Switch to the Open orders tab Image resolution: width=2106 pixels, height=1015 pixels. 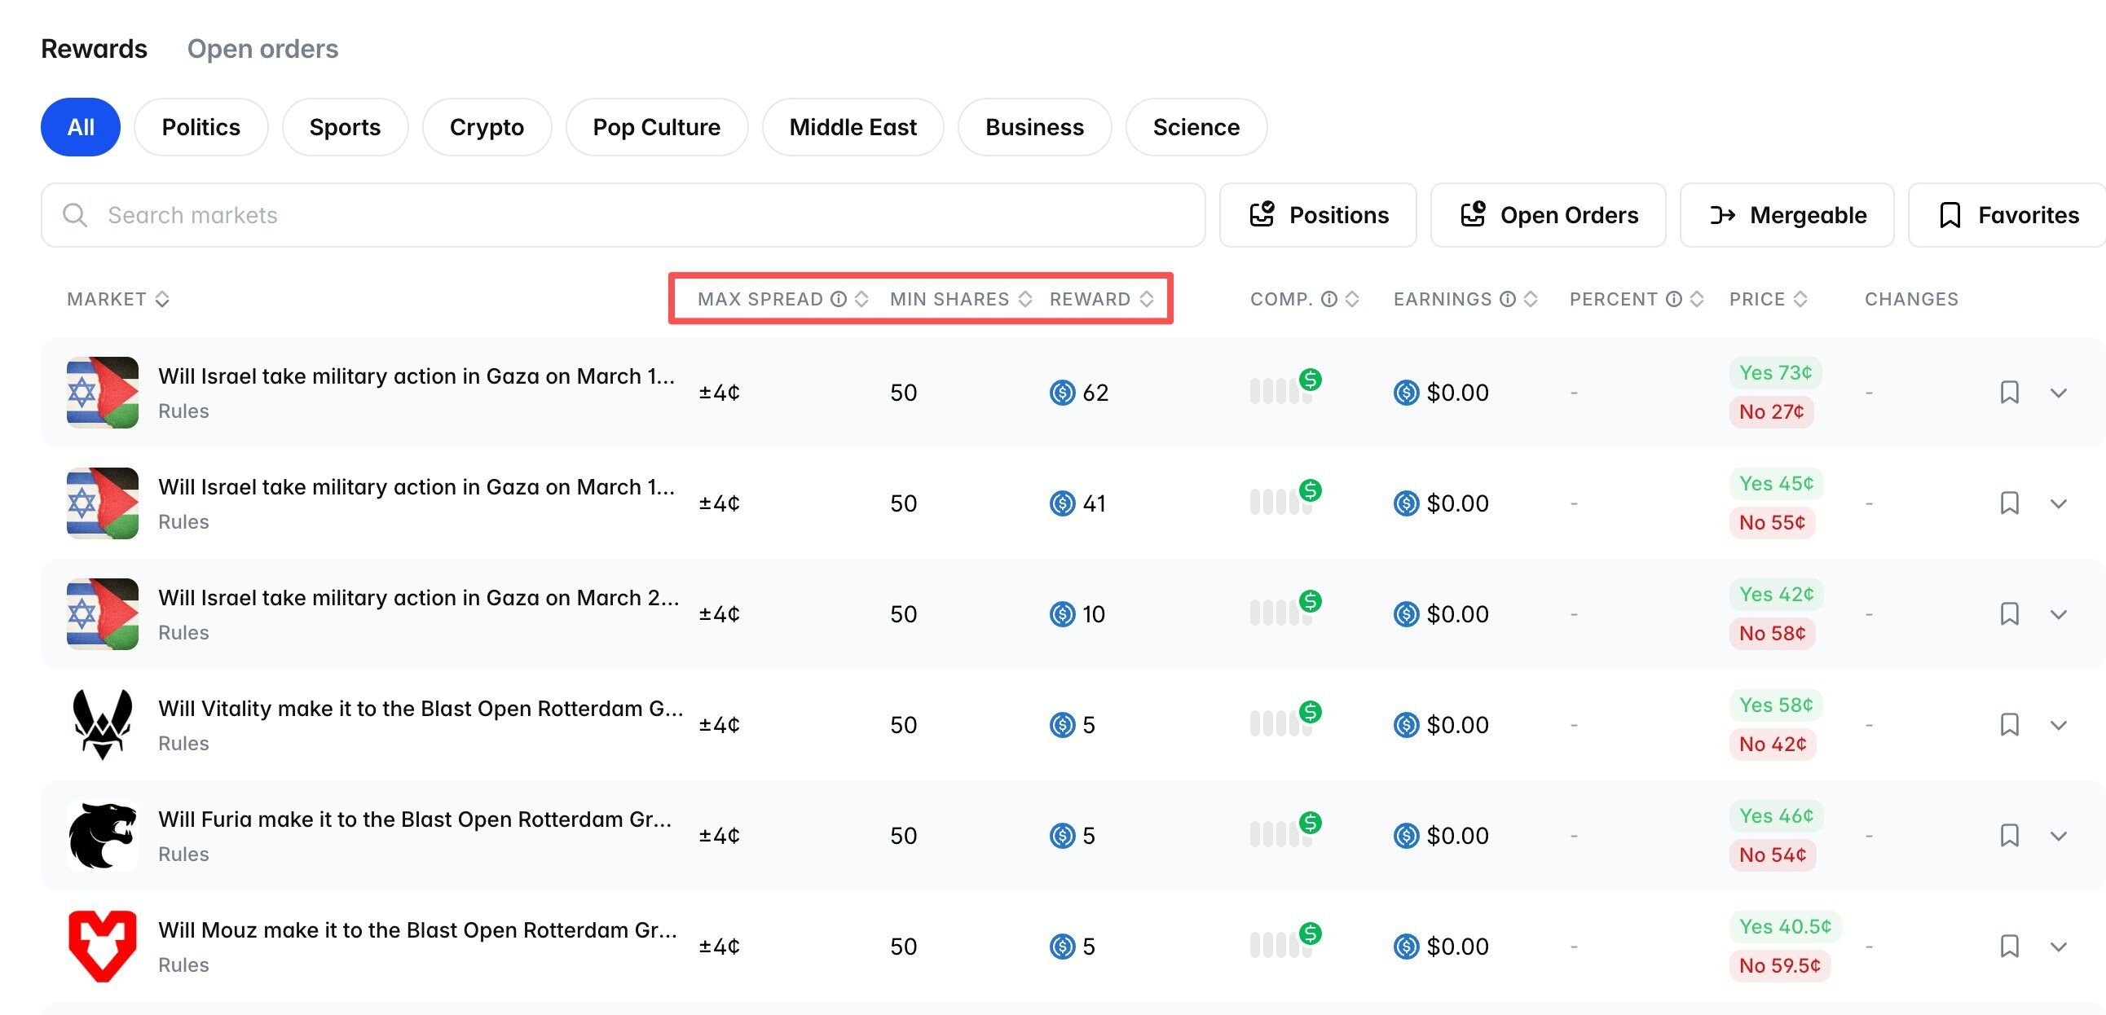point(262,49)
